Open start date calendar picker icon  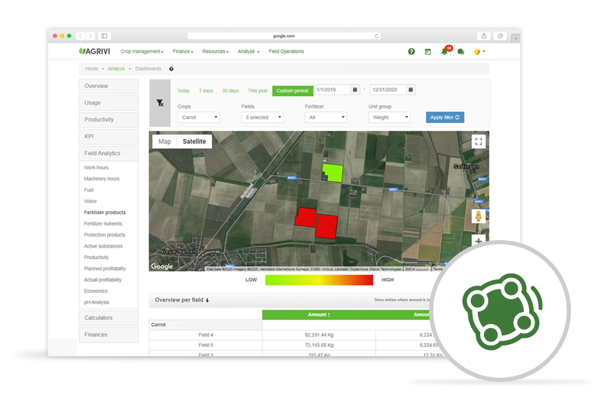355,90
